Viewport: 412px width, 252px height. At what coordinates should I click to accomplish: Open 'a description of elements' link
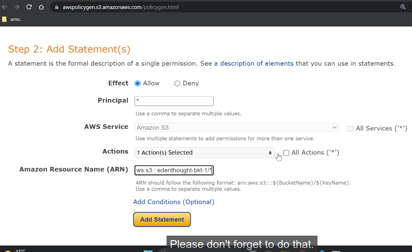[x=254, y=63]
